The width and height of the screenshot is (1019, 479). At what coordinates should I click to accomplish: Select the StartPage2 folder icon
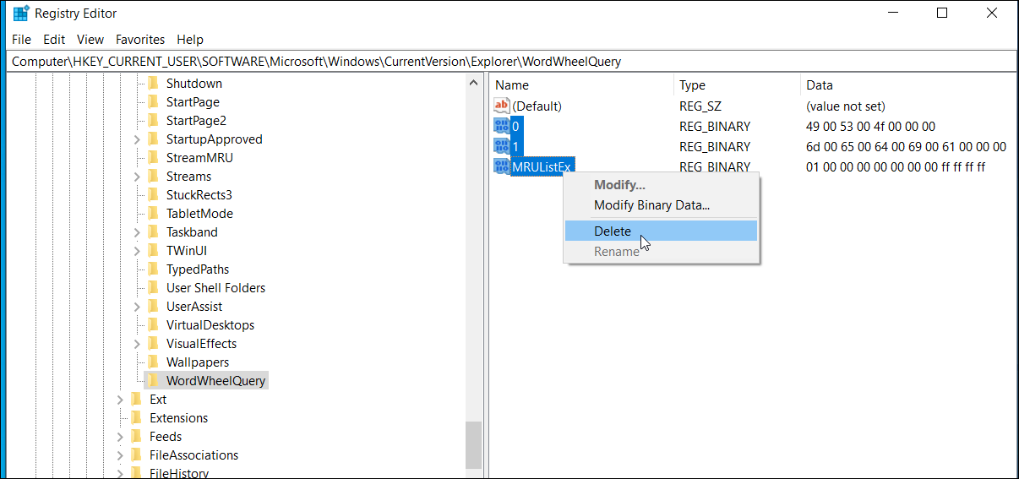(x=153, y=120)
